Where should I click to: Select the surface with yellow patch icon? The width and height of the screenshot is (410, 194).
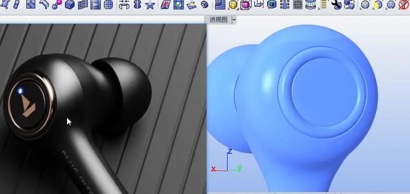click(x=192, y=4)
